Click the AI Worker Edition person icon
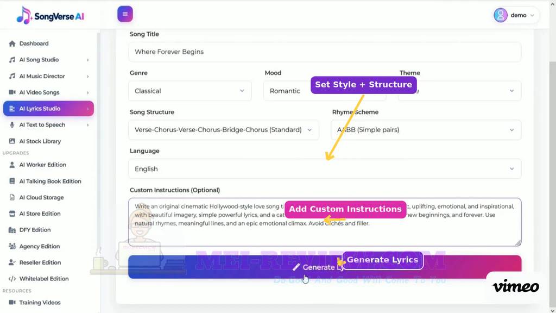This screenshot has height=313, width=556. point(12,165)
